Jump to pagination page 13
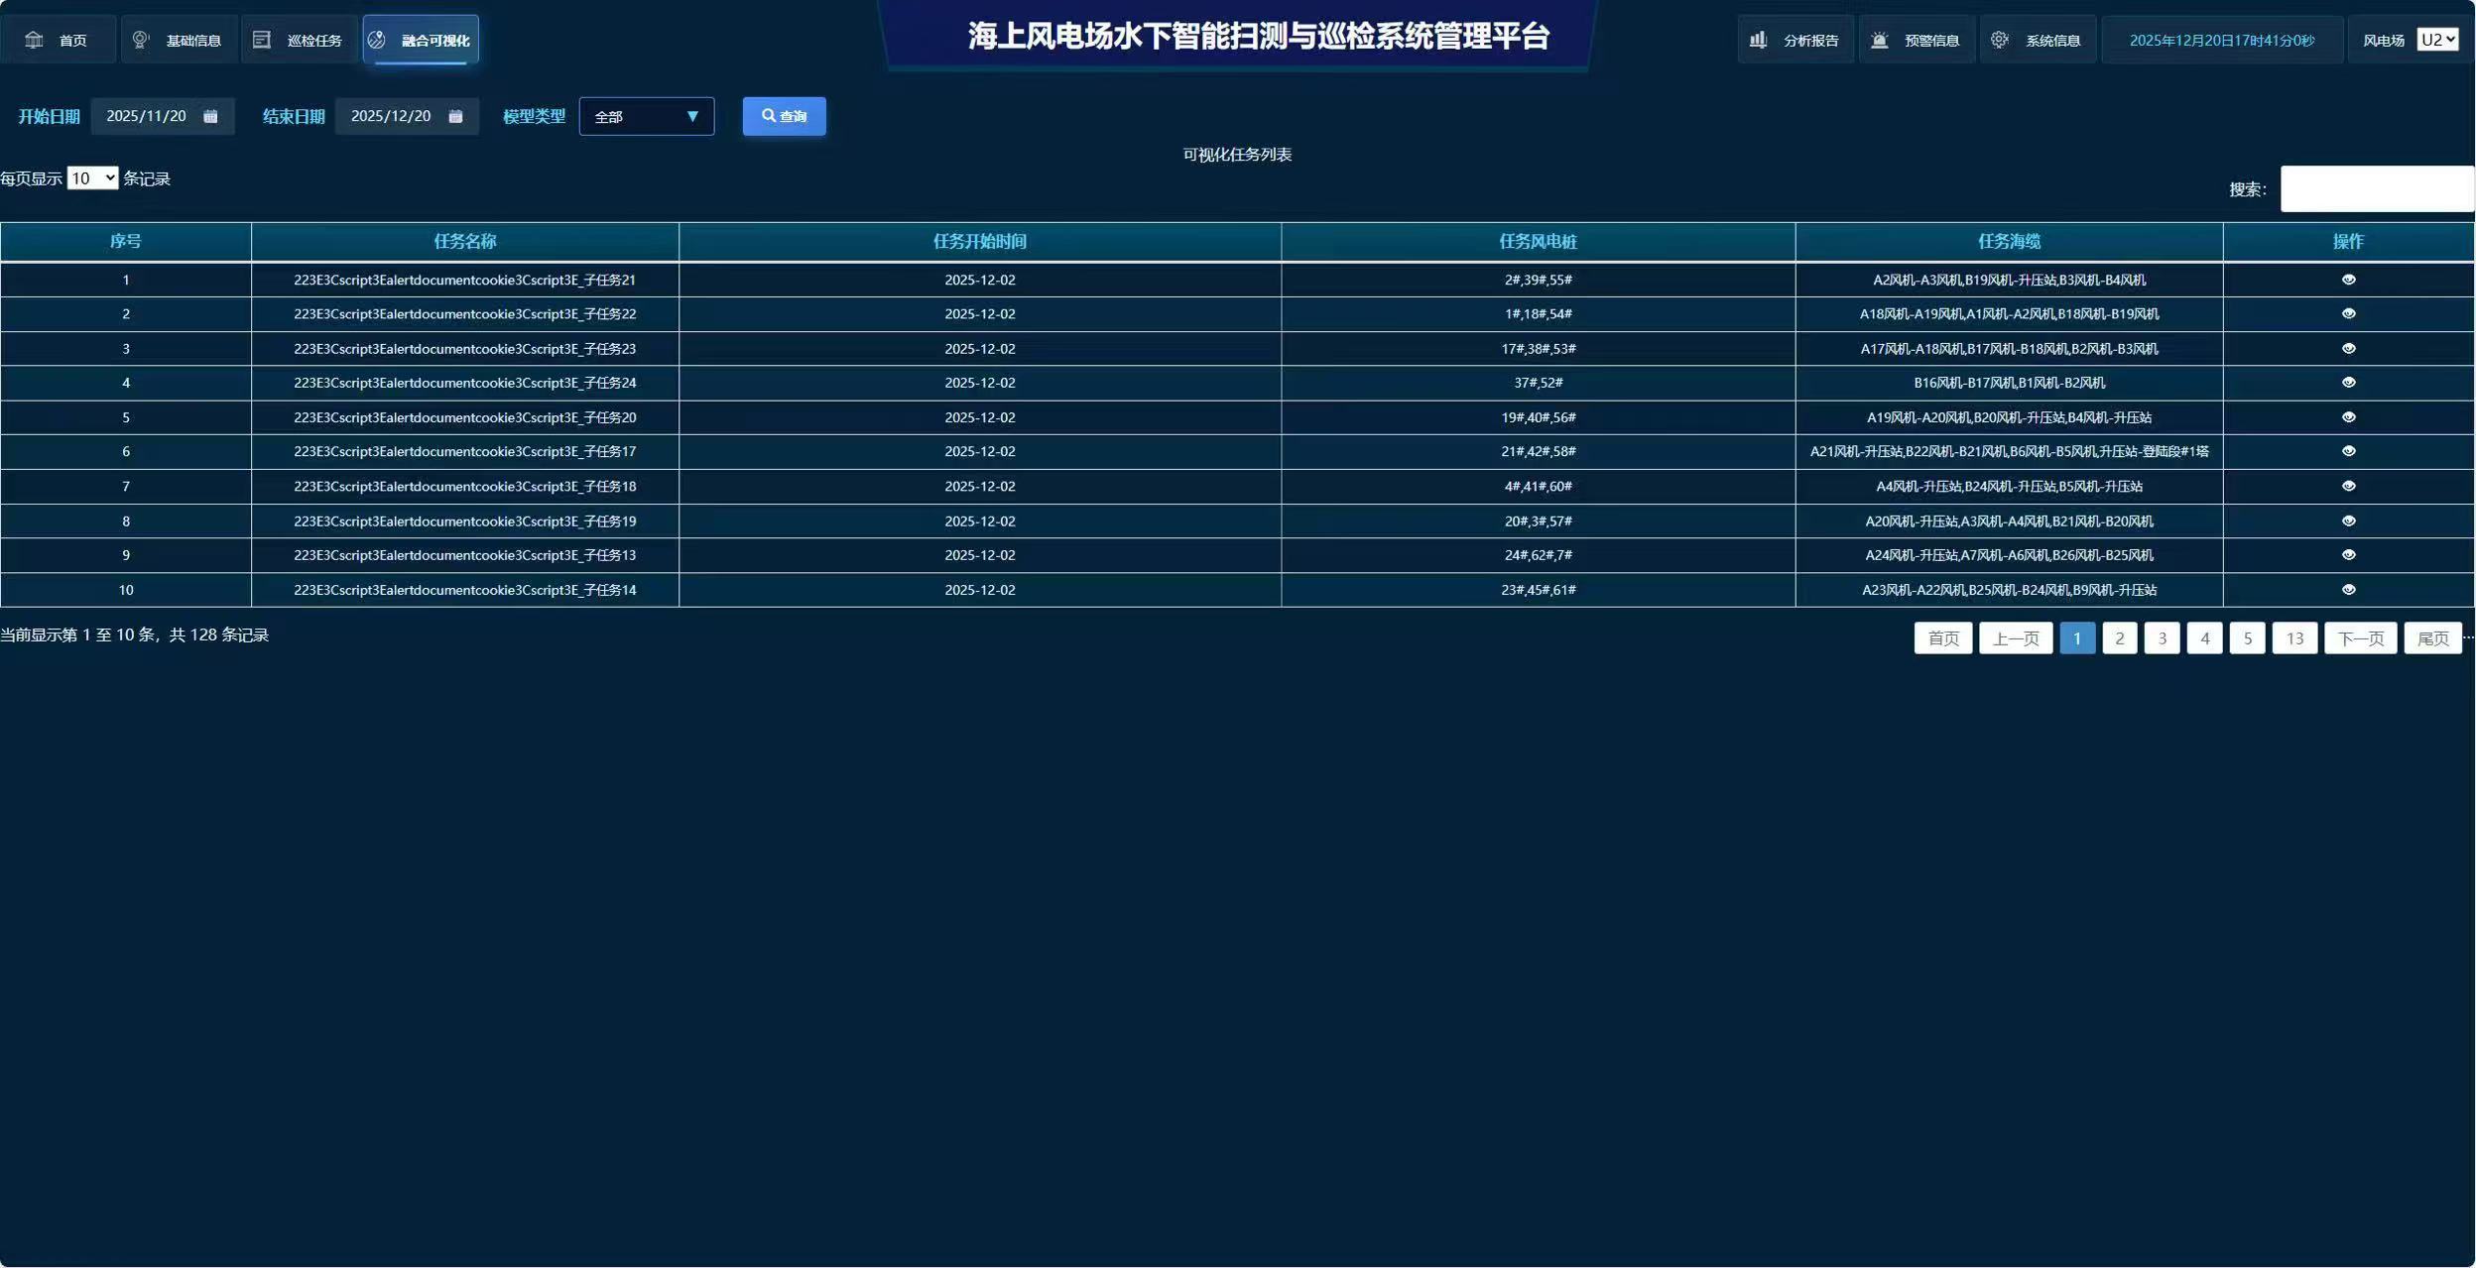This screenshot has width=2476, height=1268. [x=2293, y=638]
